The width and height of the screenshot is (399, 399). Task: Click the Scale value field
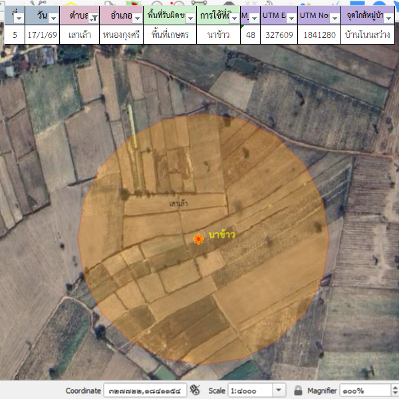(x=249, y=390)
